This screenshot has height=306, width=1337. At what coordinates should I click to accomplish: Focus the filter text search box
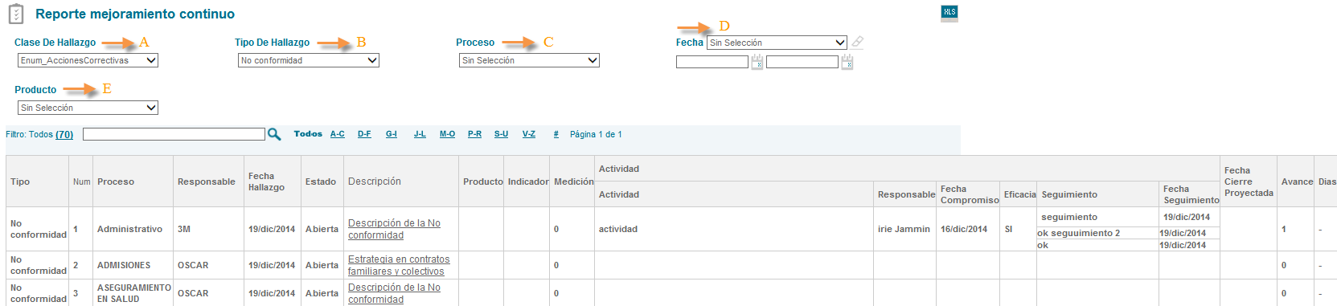[174, 134]
